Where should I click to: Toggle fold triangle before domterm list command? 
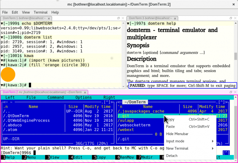[2, 37]
